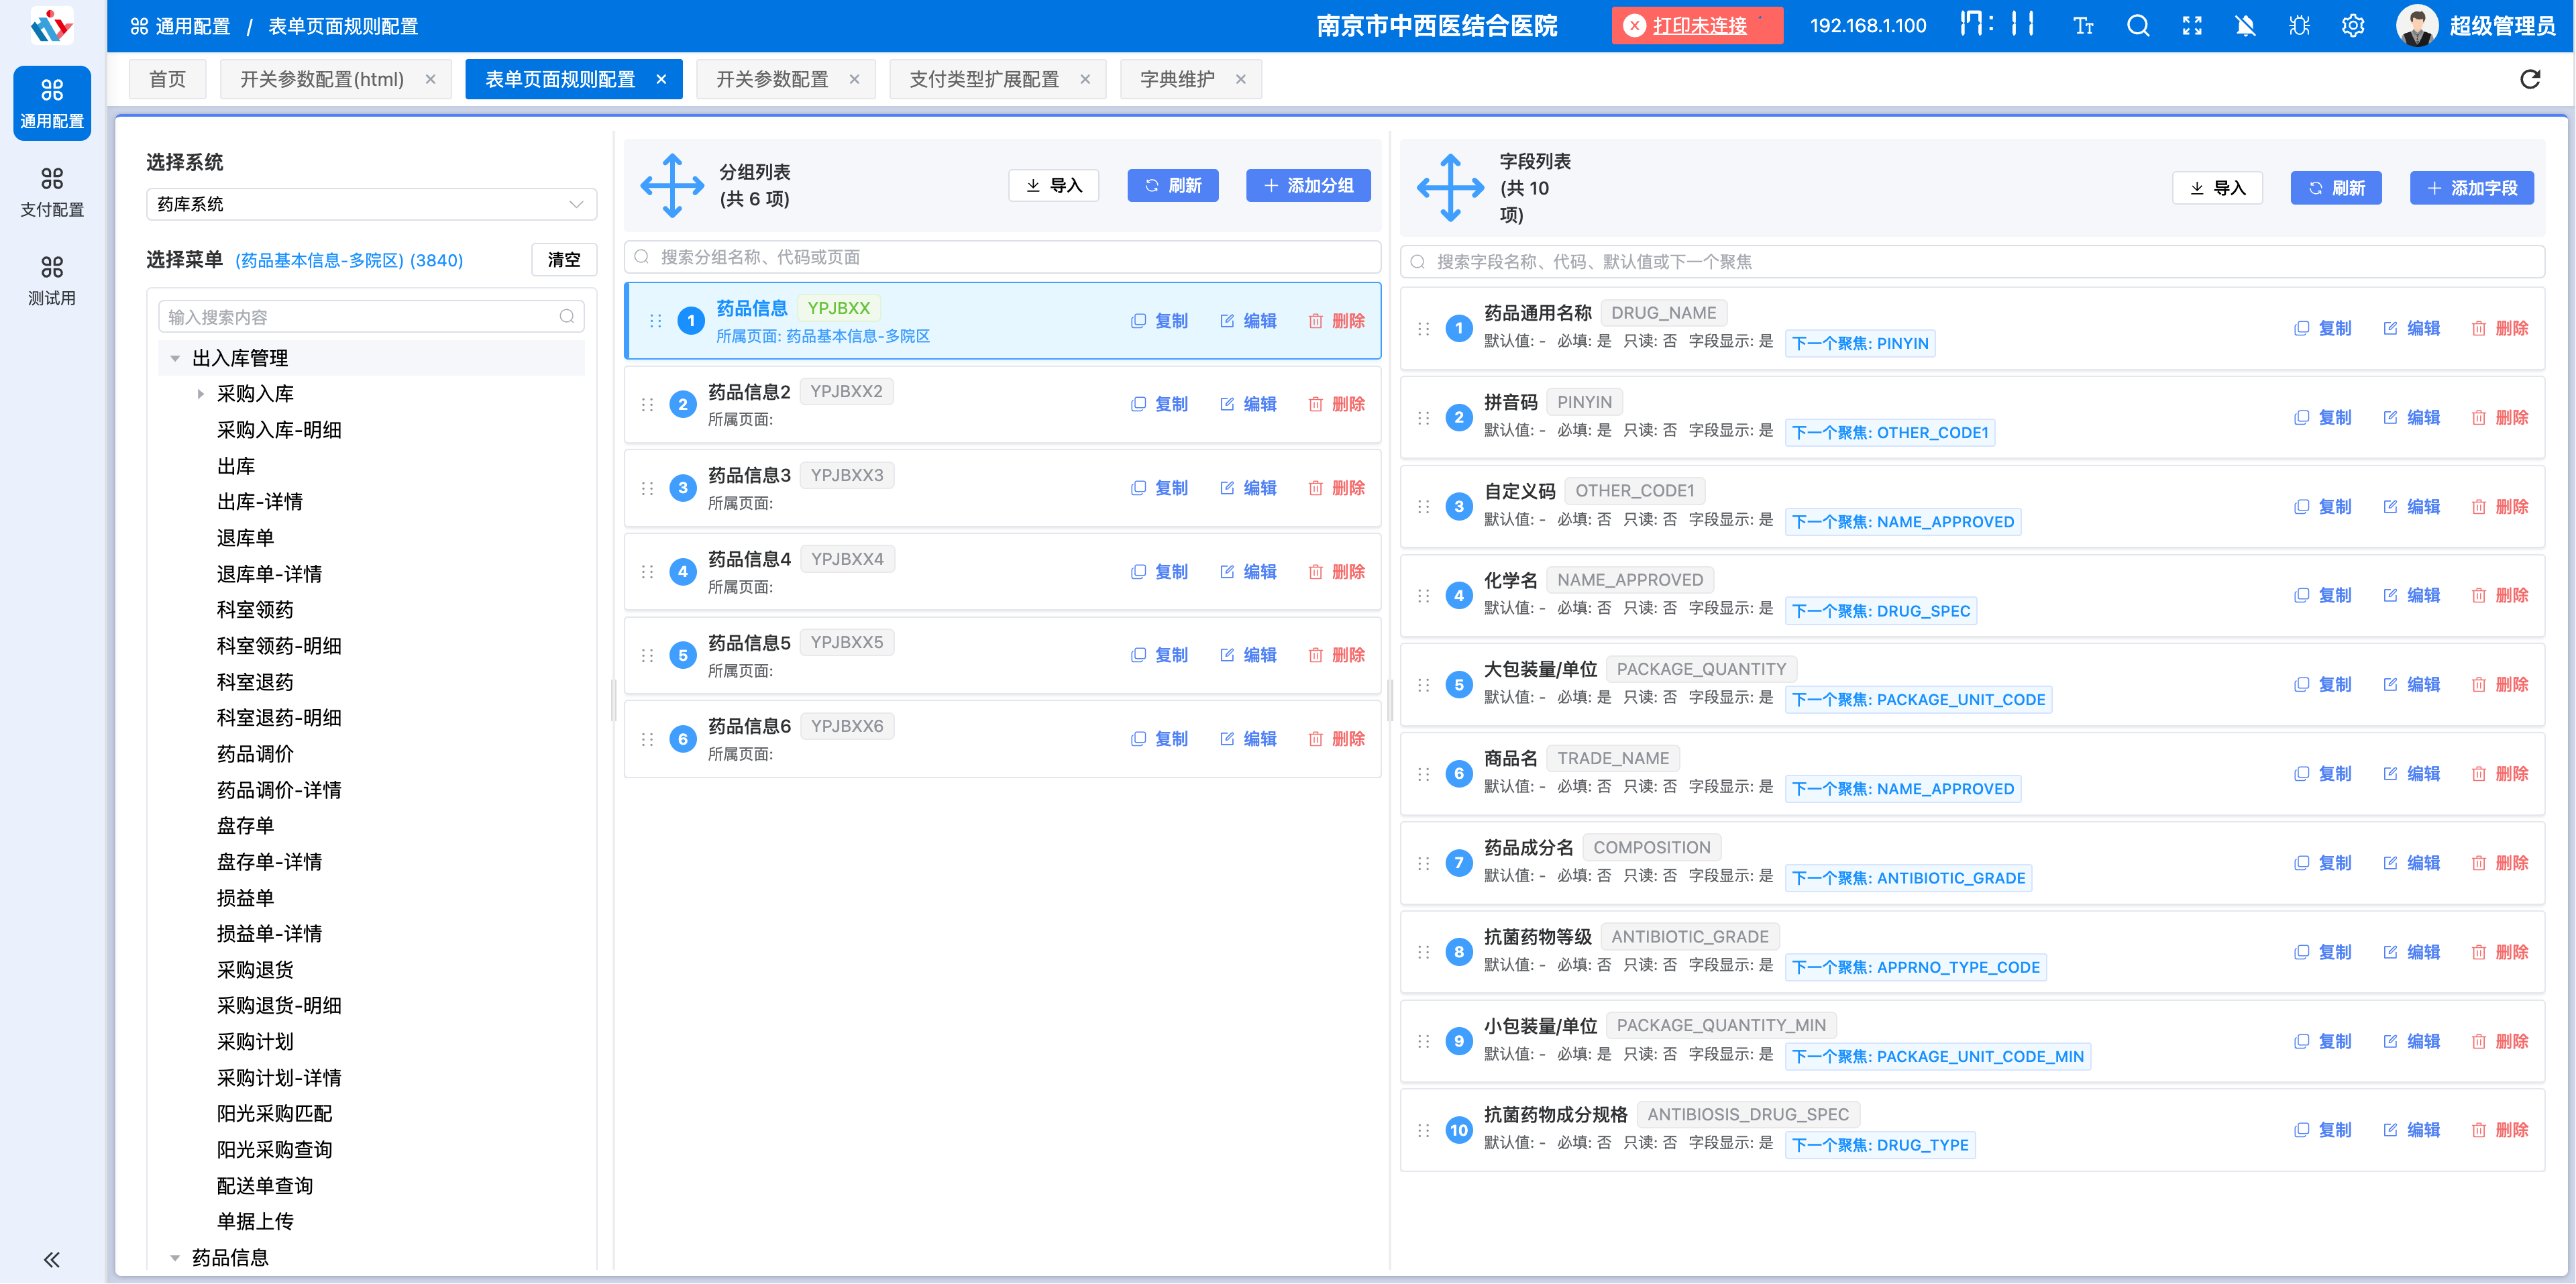Screen dimensions: 2576x1284
Task: Click the 添加字段 button
Action: pyautogui.click(x=2471, y=187)
